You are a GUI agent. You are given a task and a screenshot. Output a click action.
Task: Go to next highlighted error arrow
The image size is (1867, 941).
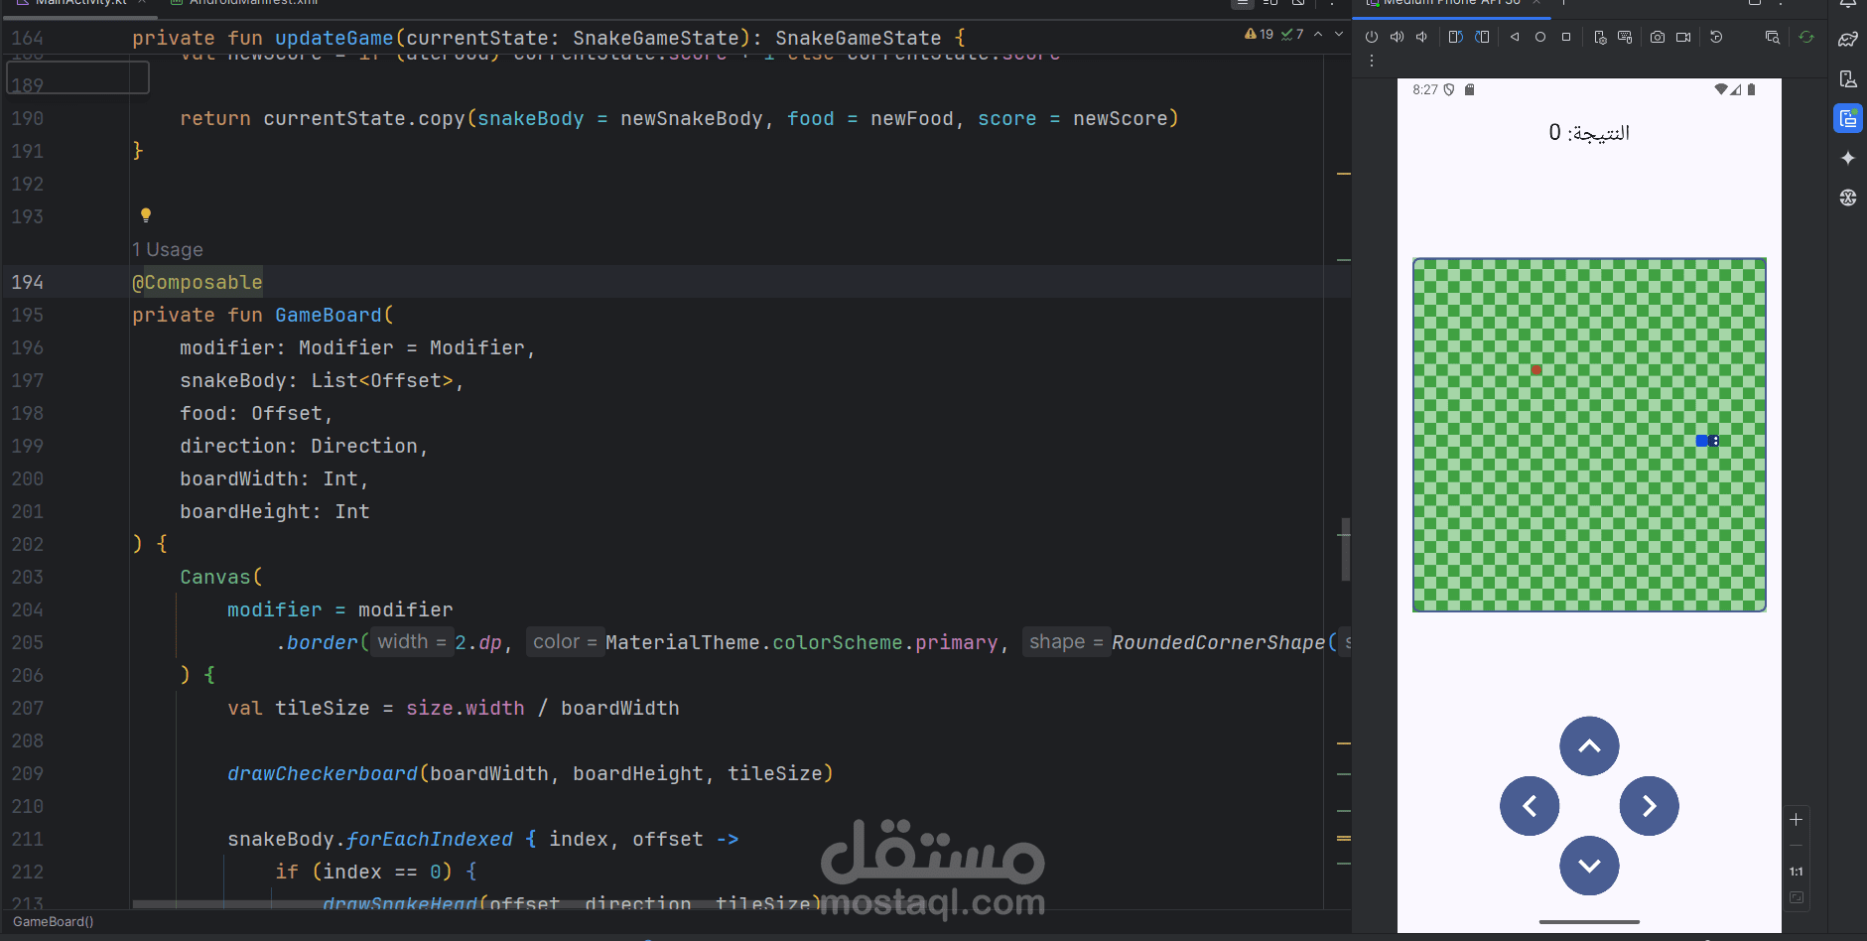point(1339,34)
